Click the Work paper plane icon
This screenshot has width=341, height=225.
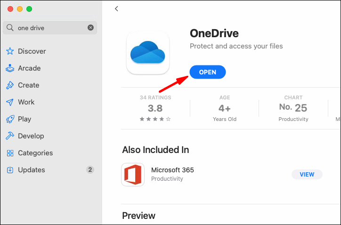pos(10,102)
